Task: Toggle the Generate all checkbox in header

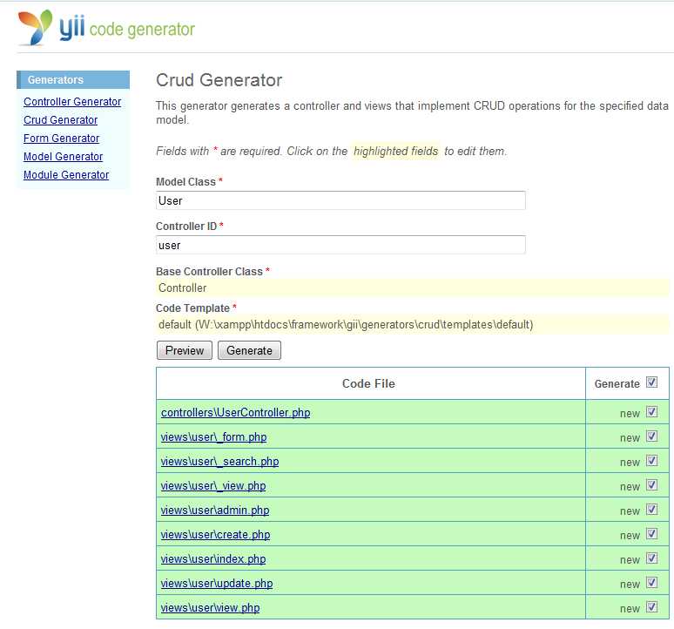Action: pyautogui.click(x=651, y=382)
